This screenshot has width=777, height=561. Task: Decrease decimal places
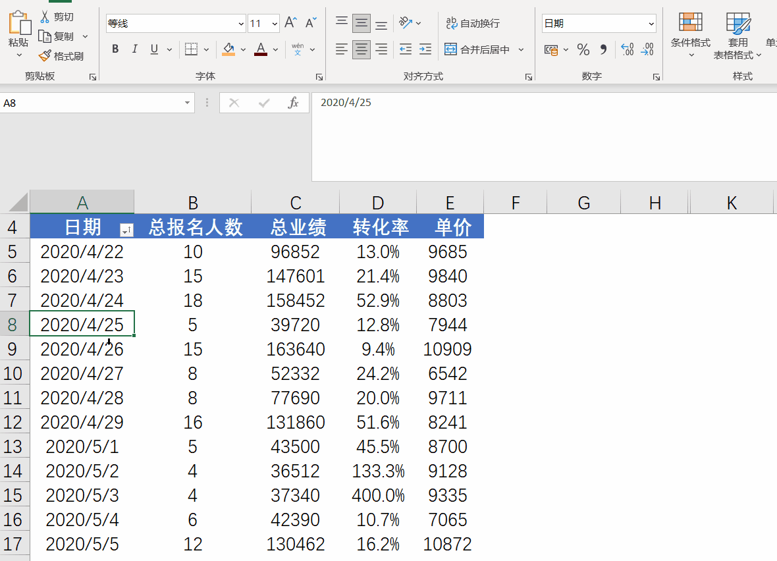click(647, 49)
